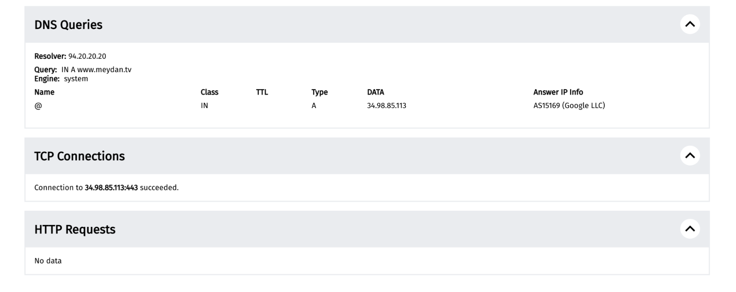Image resolution: width=736 pixels, height=292 pixels.
Task: Select the resolver address 94.20.20.20
Action: 87,56
